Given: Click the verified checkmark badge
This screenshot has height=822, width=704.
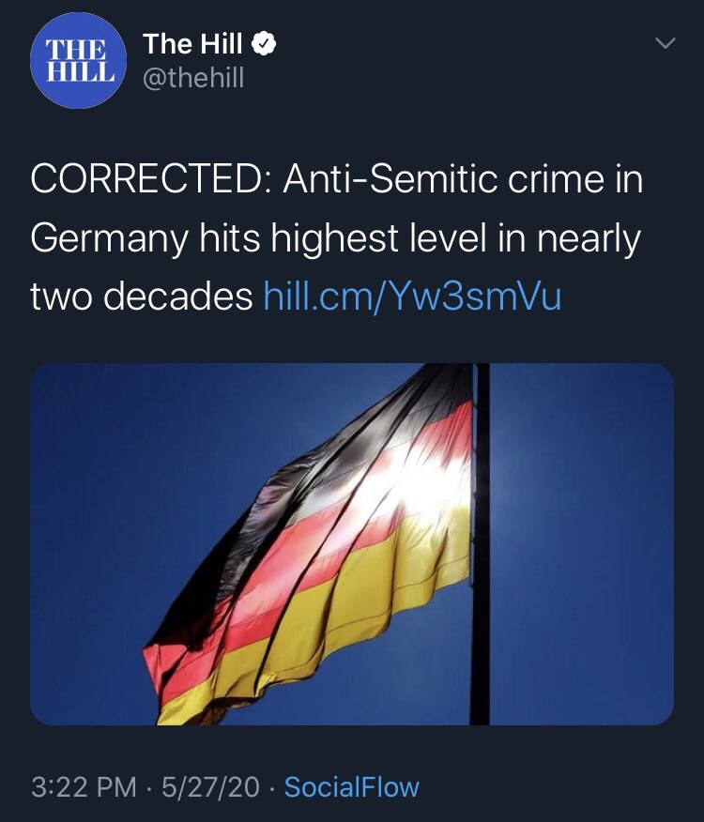Looking at the screenshot, I should pyautogui.click(x=265, y=44).
